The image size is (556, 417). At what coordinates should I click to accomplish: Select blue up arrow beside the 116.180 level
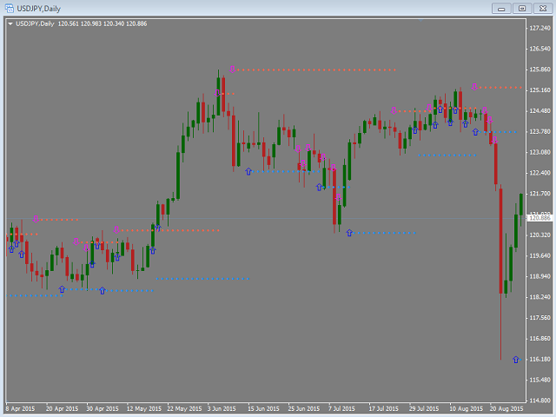[x=516, y=360]
